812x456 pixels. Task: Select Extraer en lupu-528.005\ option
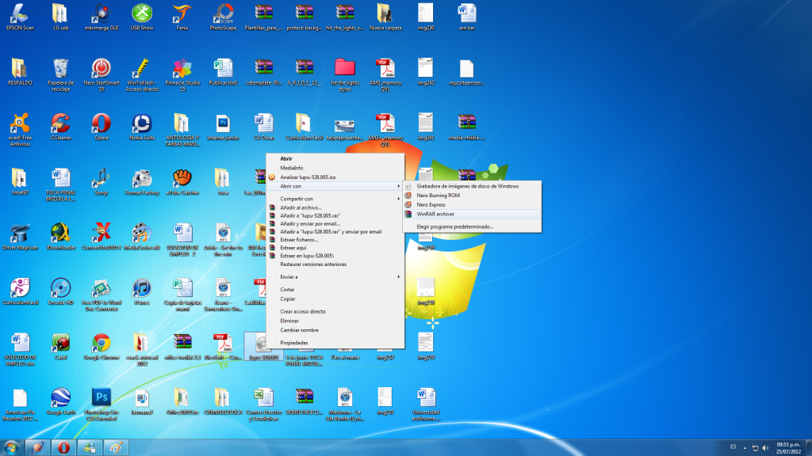[335, 256]
